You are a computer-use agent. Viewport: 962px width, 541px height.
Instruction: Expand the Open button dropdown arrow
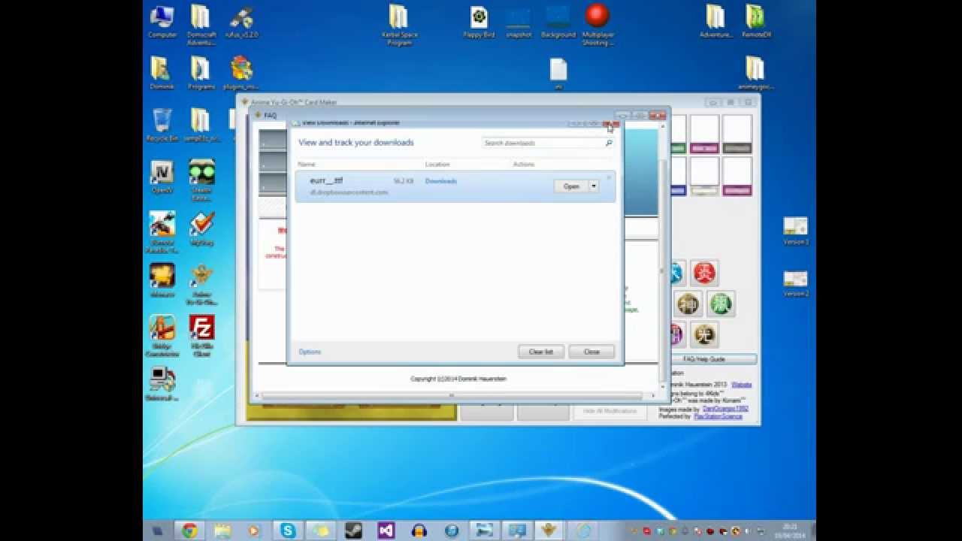pos(594,186)
